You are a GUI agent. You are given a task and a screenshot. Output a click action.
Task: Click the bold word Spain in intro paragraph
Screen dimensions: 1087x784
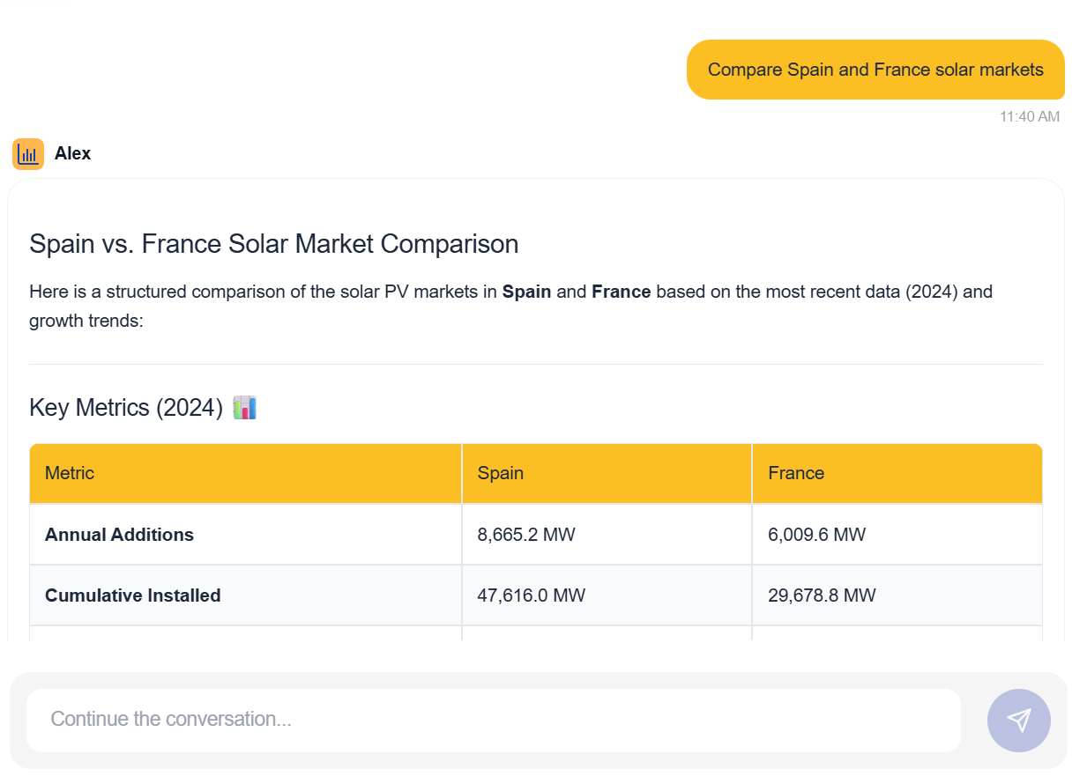[x=526, y=292]
